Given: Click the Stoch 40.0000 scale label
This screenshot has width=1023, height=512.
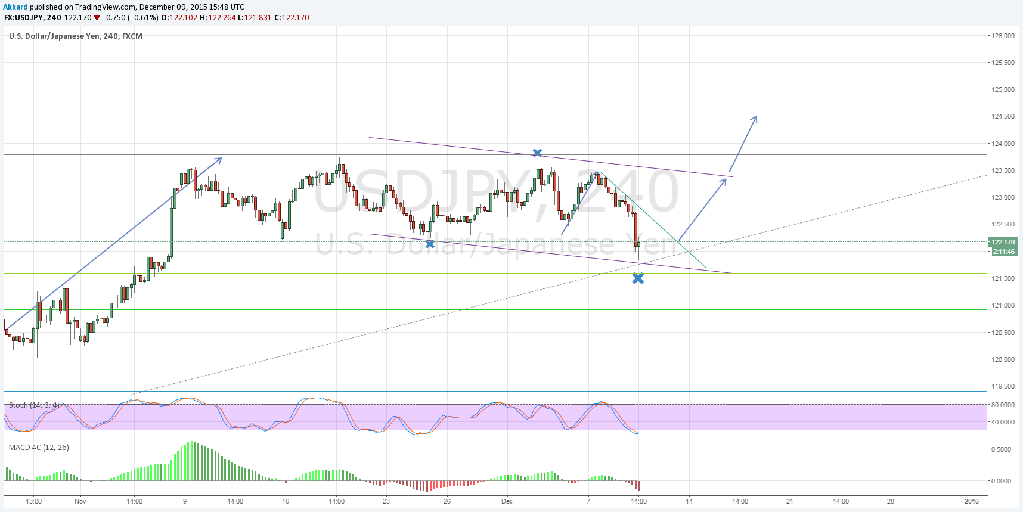Looking at the screenshot, I should tap(1003, 422).
